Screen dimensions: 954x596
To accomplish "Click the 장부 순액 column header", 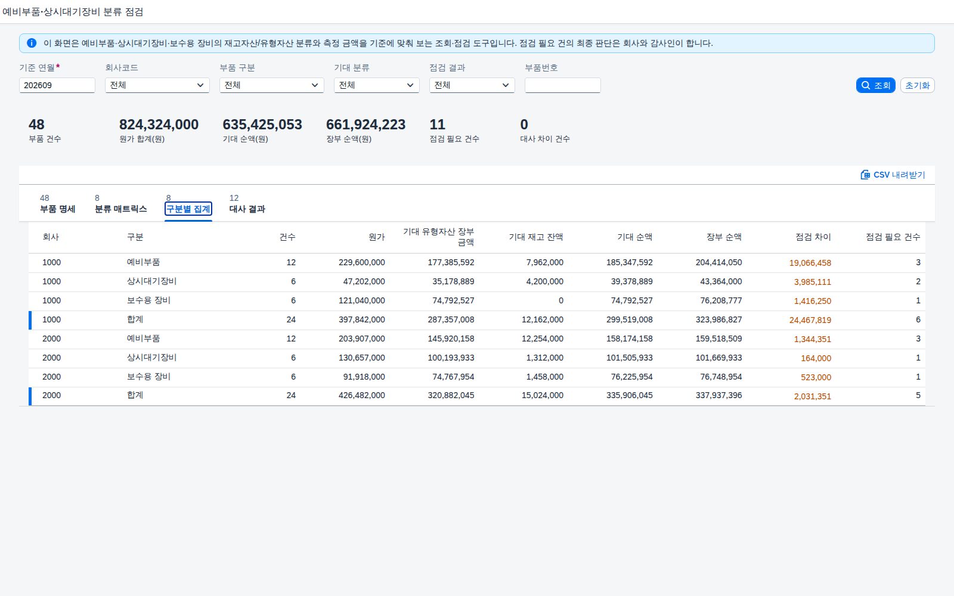I will [724, 237].
